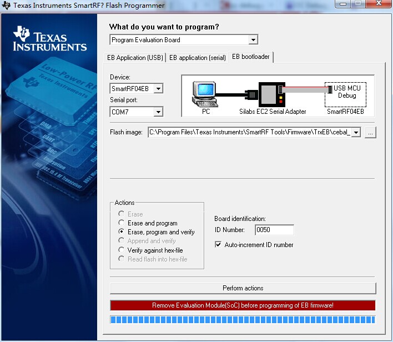Minimize the Flash Programmer window
This screenshot has height=342, width=393.
[x=343, y=4]
